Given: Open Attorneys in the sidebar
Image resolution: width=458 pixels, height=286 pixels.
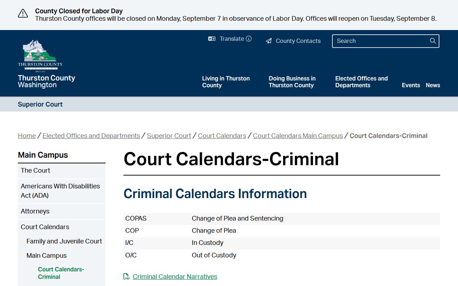Looking at the screenshot, I should (62, 211).
